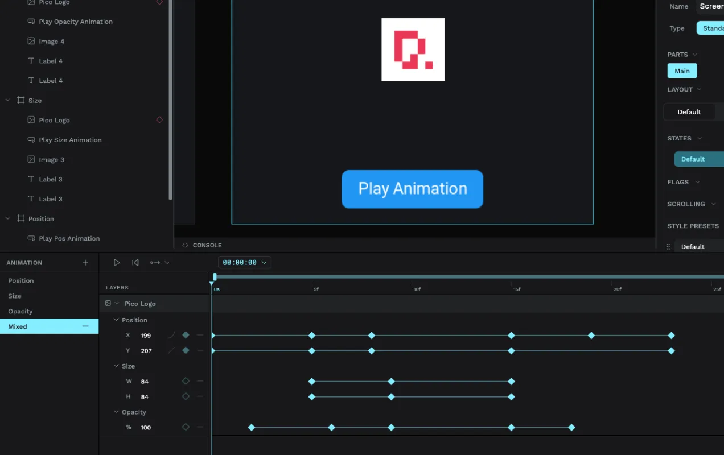Image resolution: width=724 pixels, height=455 pixels.
Task: Expand the STATES section chevron
Action: pos(700,138)
